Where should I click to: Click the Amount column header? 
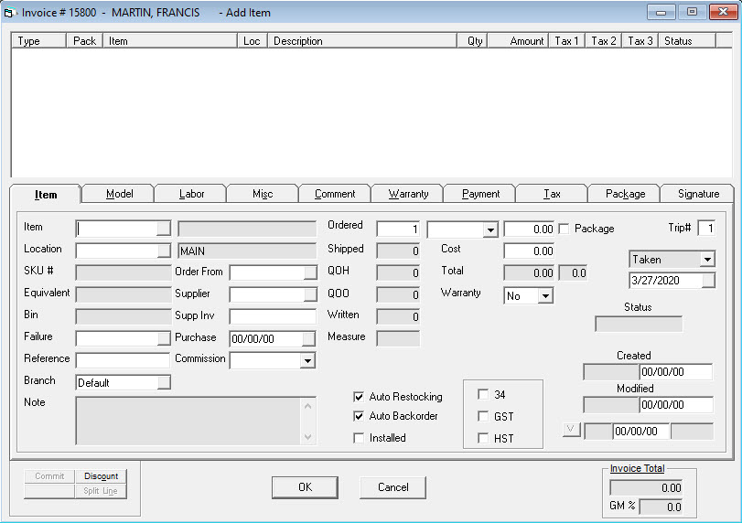tap(518, 41)
